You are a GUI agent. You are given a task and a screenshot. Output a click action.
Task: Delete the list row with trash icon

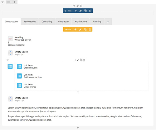click(84, 60)
